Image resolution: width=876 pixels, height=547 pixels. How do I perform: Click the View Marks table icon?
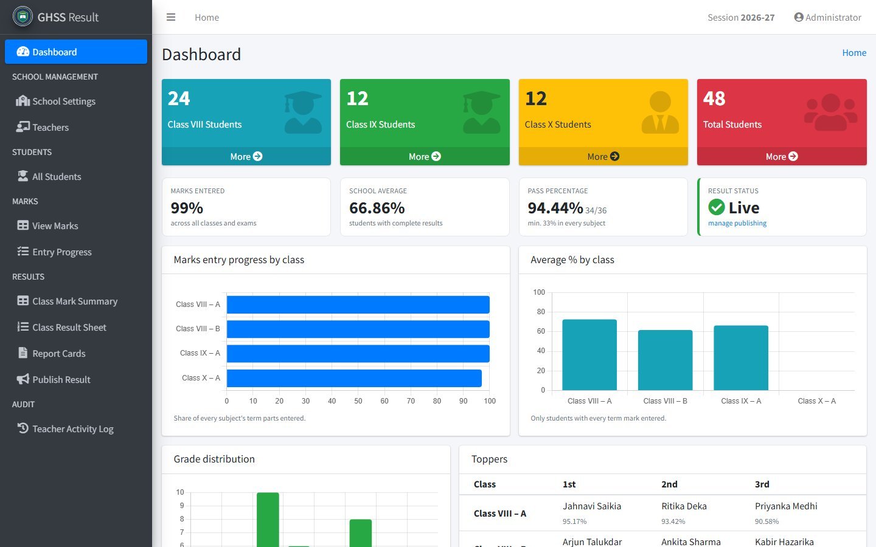click(23, 225)
